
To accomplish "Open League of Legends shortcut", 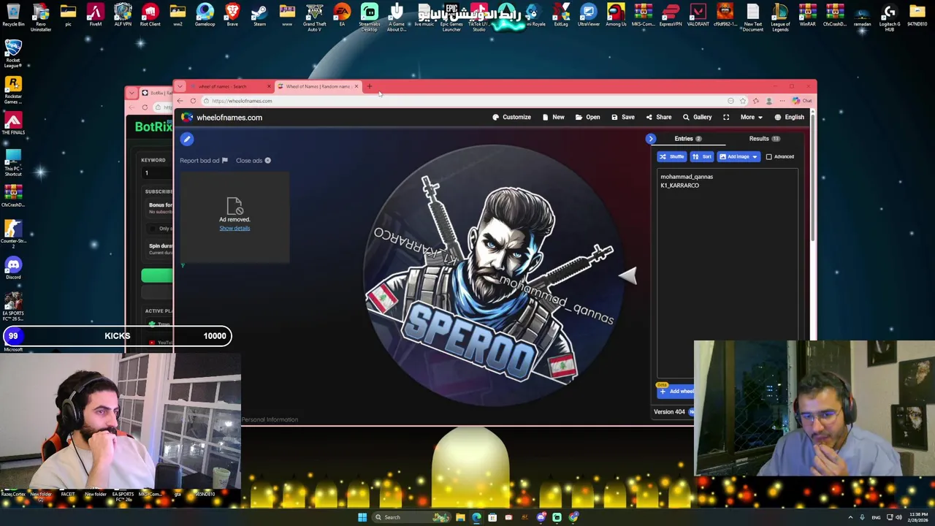I will 780,17.
